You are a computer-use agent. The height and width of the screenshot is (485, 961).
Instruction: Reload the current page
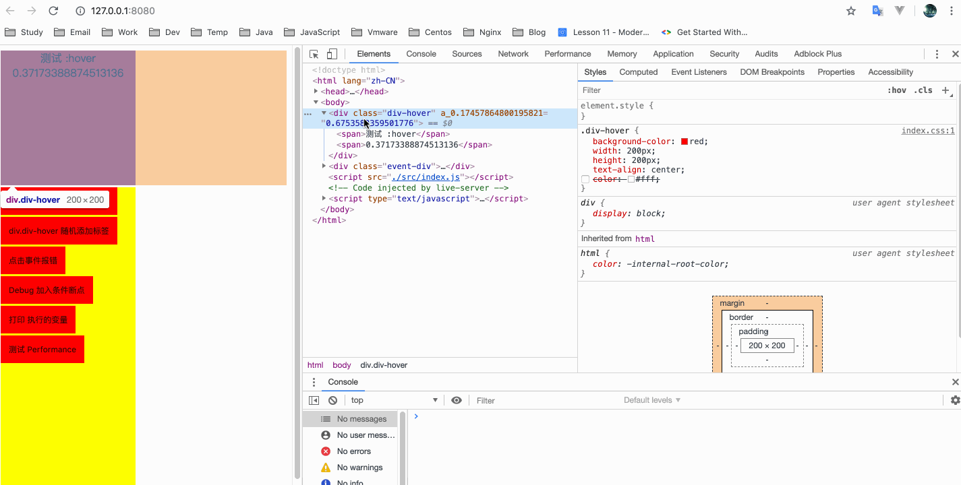(54, 11)
